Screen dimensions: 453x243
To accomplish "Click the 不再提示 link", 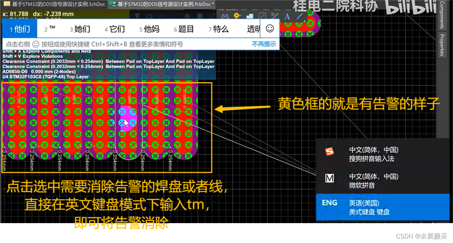I will click(x=264, y=44).
